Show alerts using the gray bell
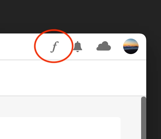The image size is (161, 139). pyautogui.click(x=78, y=47)
